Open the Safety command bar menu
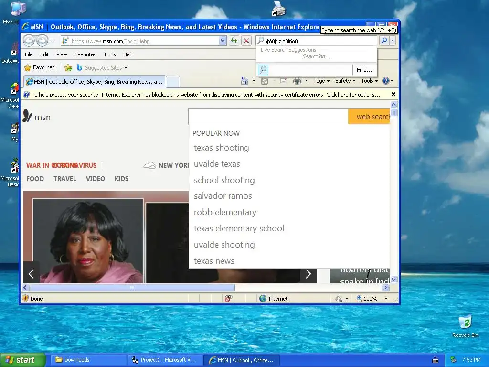Image resolution: width=489 pixels, height=367 pixels. [x=345, y=81]
